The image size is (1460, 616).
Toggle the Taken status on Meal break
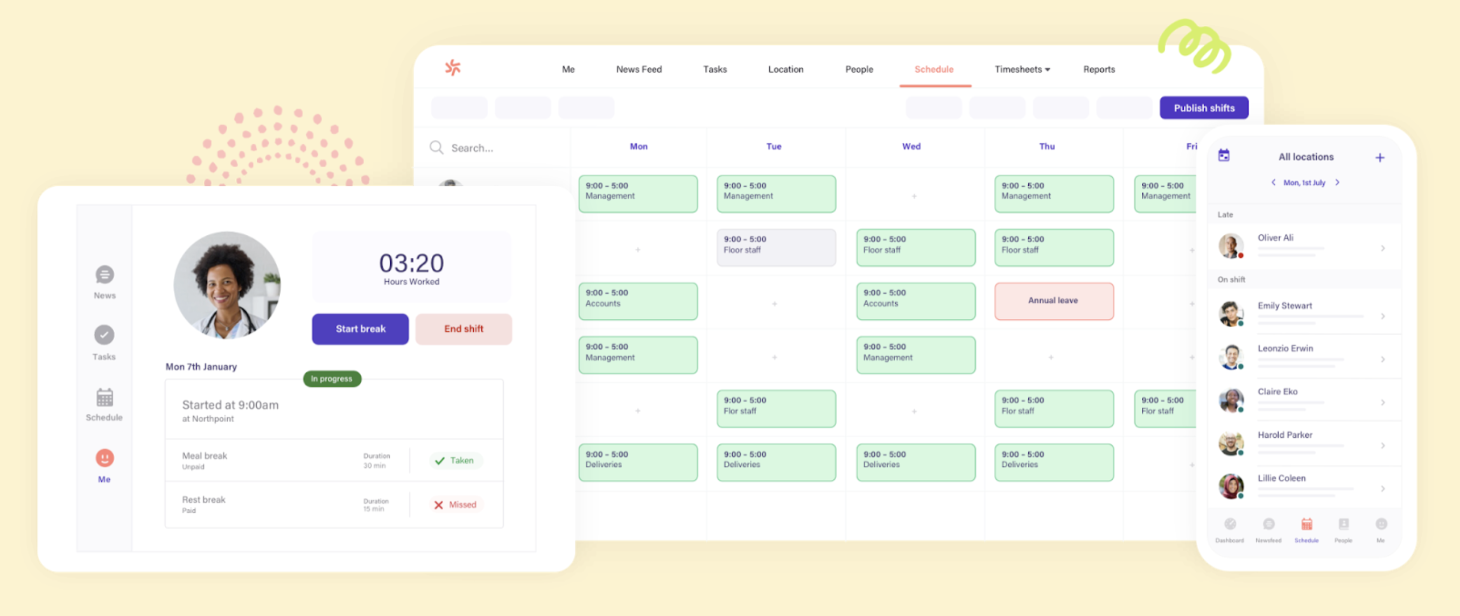point(455,461)
